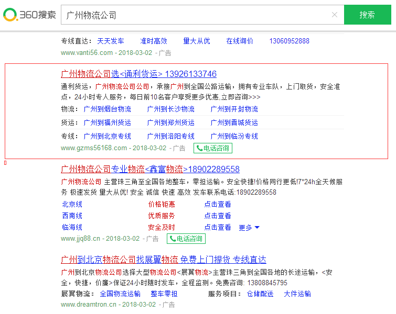396x314 pixels.
Task: Click the green 搜索 button
Action: 367,15
